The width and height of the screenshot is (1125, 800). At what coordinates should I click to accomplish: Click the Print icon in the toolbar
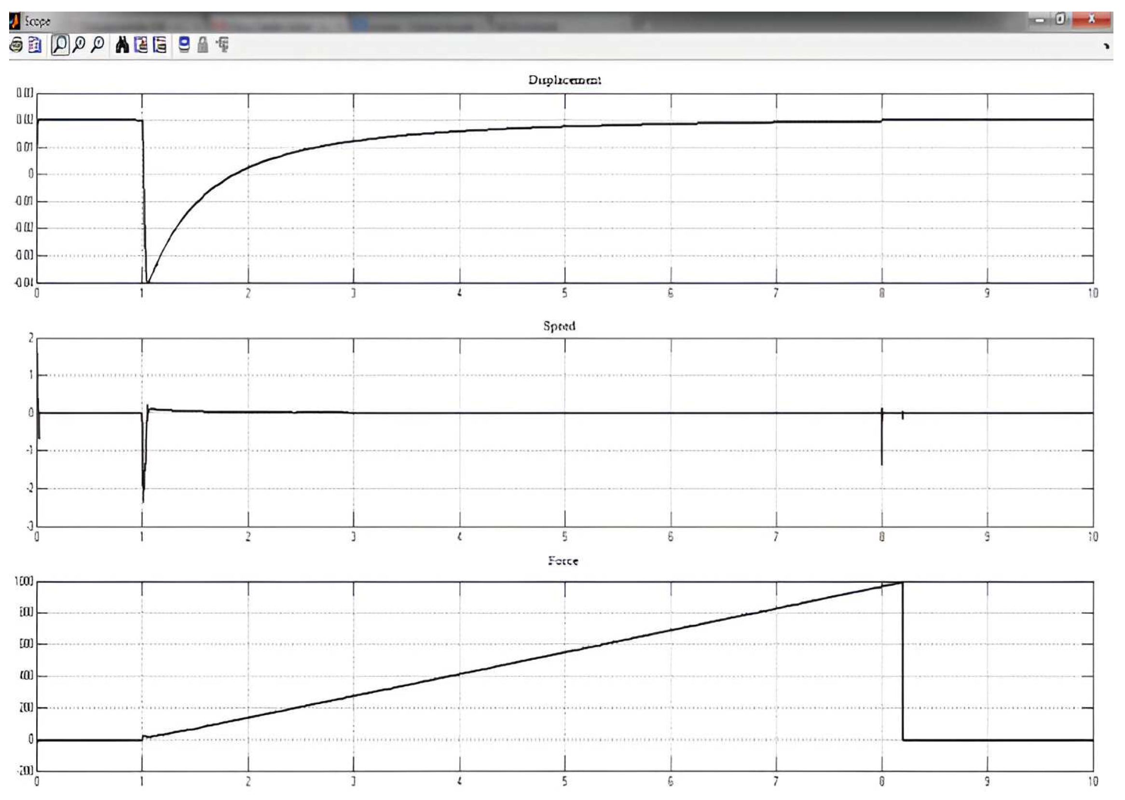(x=16, y=45)
